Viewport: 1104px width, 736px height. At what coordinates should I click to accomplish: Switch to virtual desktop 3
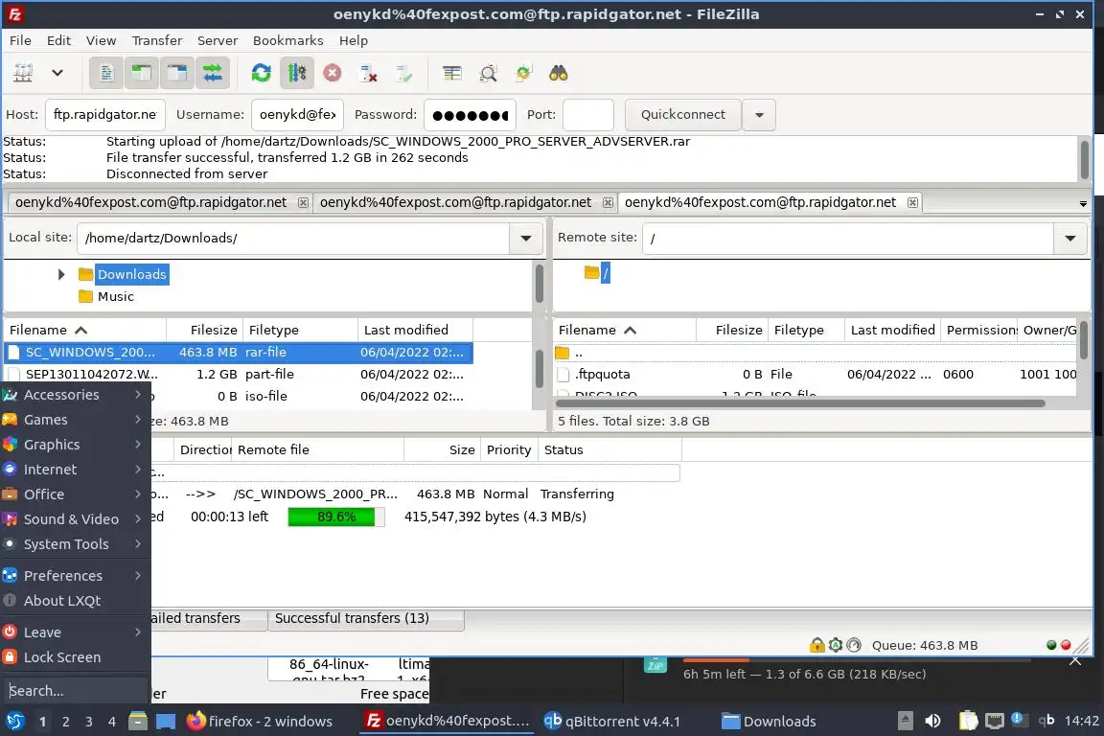[89, 722]
